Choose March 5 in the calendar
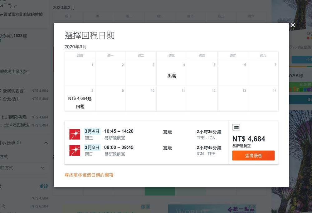312x213 pixels. (x=202, y=73)
